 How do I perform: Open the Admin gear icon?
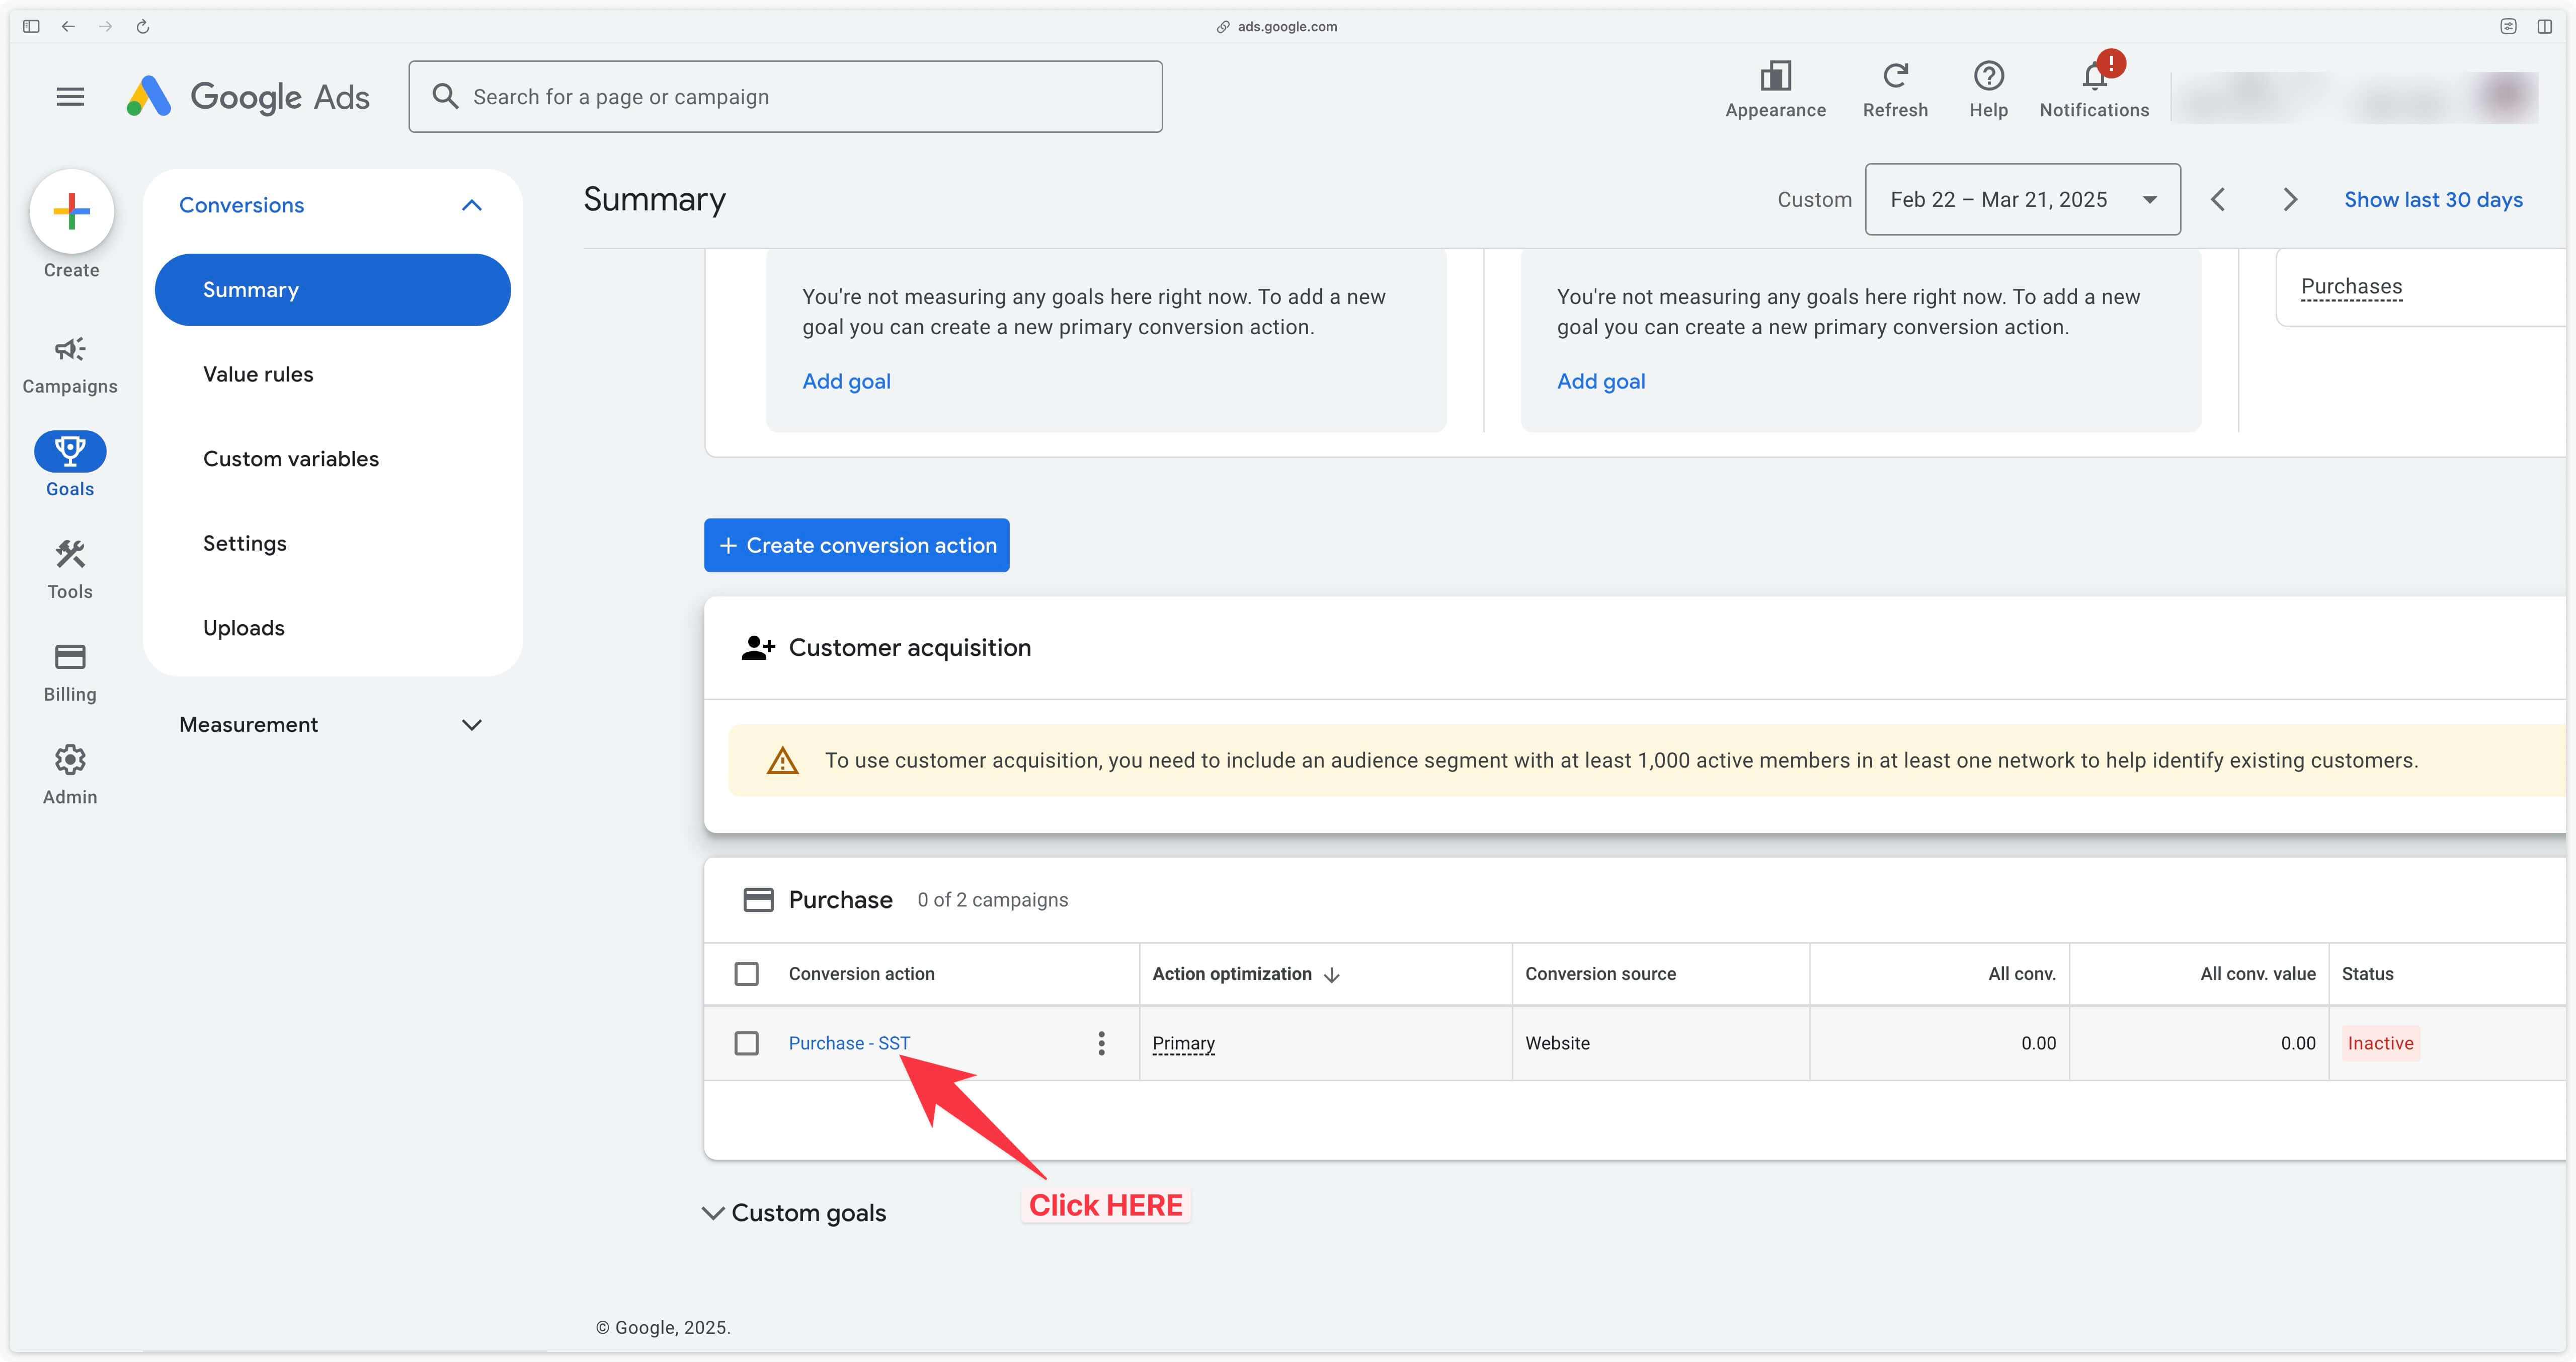70,760
